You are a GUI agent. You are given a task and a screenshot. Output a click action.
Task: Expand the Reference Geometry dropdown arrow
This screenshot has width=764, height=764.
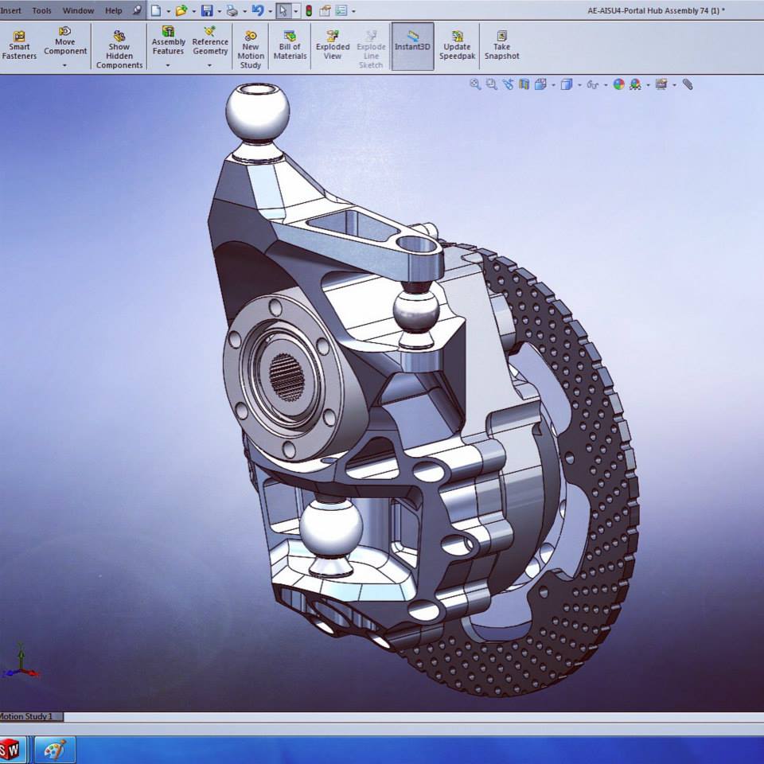click(x=210, y=66)
